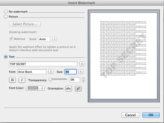Image resolution: width=164 pixels, height=123 pixels.
Task: Click the Transparency slider handle
Action: click(x=50, y=80)
